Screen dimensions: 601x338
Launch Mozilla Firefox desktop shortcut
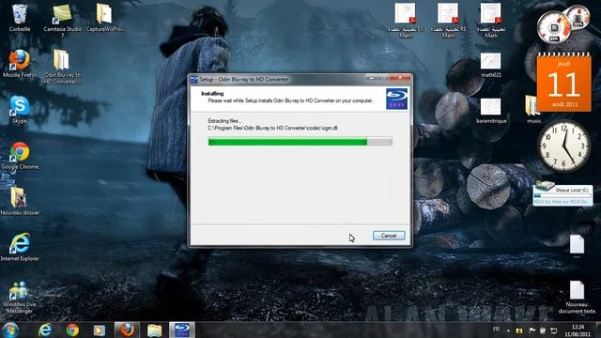[x=20, y=64]
